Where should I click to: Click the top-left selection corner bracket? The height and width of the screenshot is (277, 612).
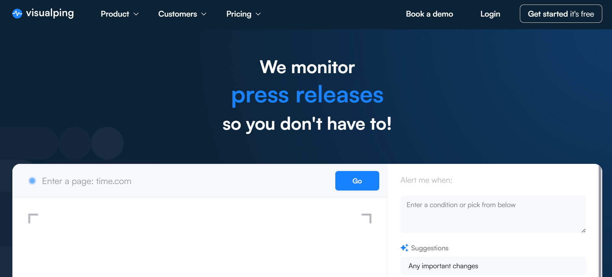tap(33, 218)
